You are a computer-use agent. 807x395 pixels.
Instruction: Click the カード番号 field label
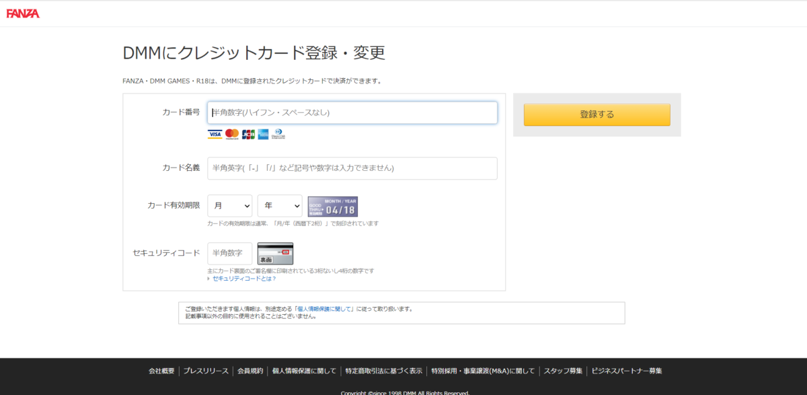point(181,112)
